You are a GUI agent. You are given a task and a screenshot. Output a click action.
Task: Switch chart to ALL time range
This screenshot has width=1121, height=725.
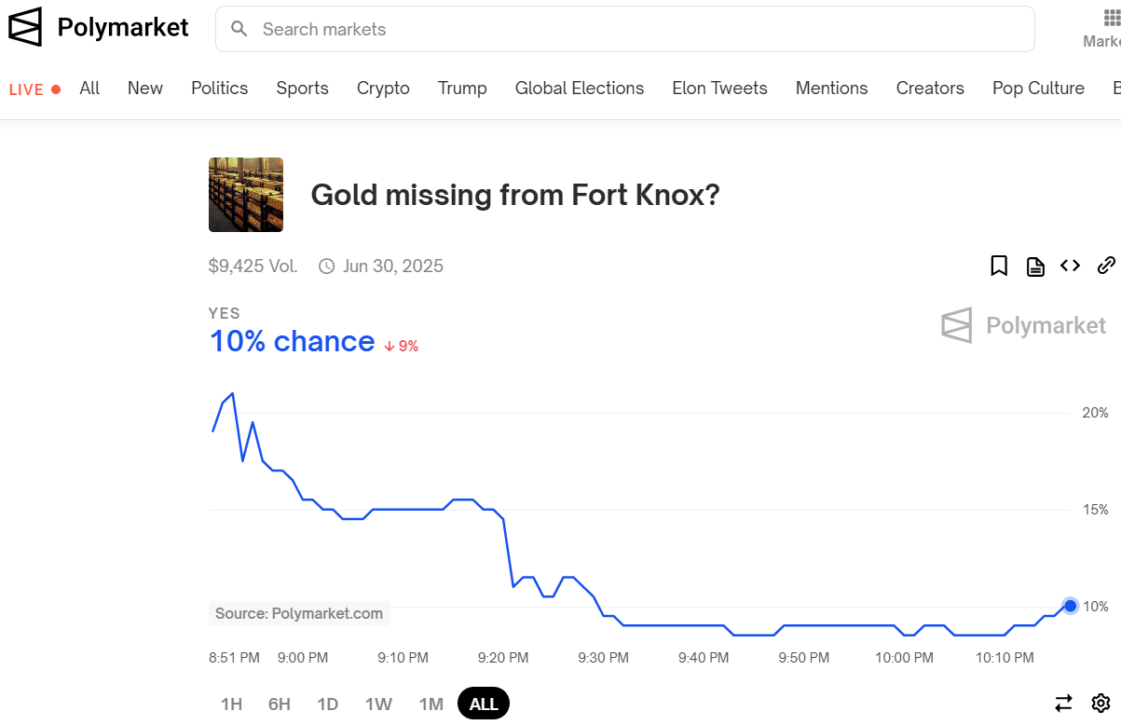(x=484, y=704)
